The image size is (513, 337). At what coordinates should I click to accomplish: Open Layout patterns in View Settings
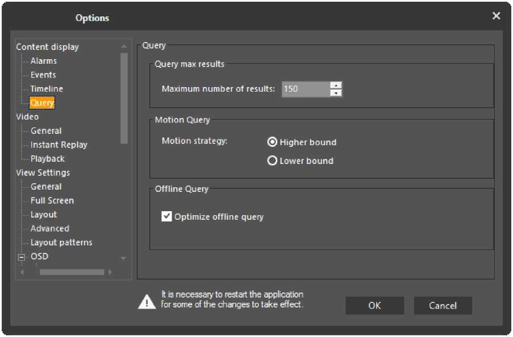point(61,243)
